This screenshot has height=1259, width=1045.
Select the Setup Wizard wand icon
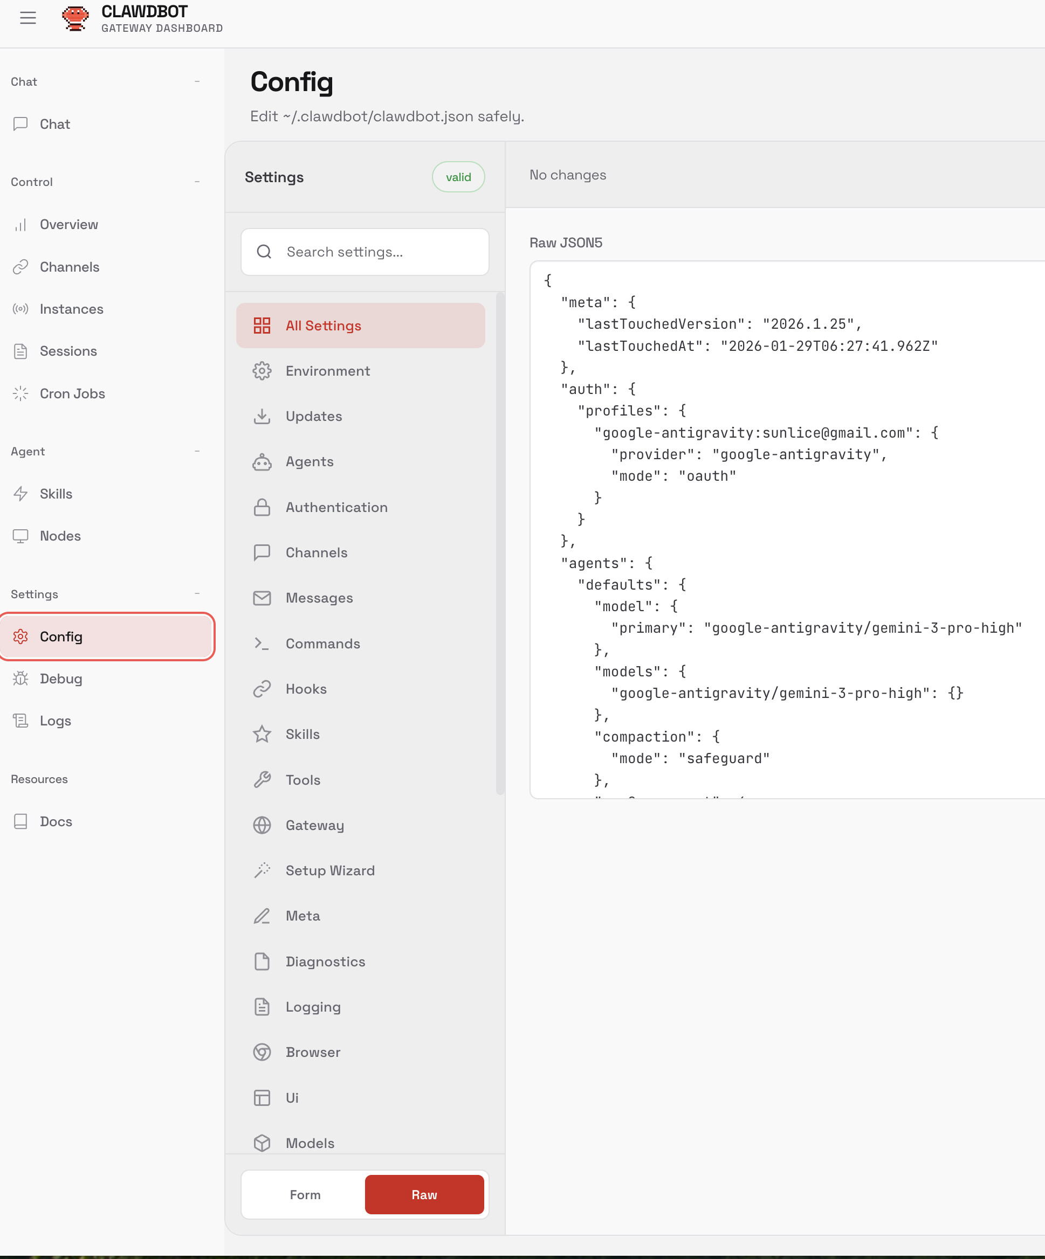[262, 870]
